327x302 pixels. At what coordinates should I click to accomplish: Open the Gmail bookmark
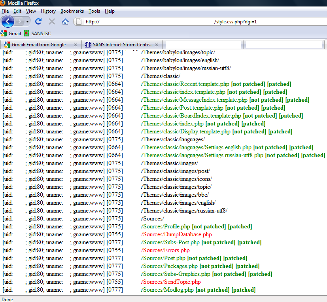(11, 34)
